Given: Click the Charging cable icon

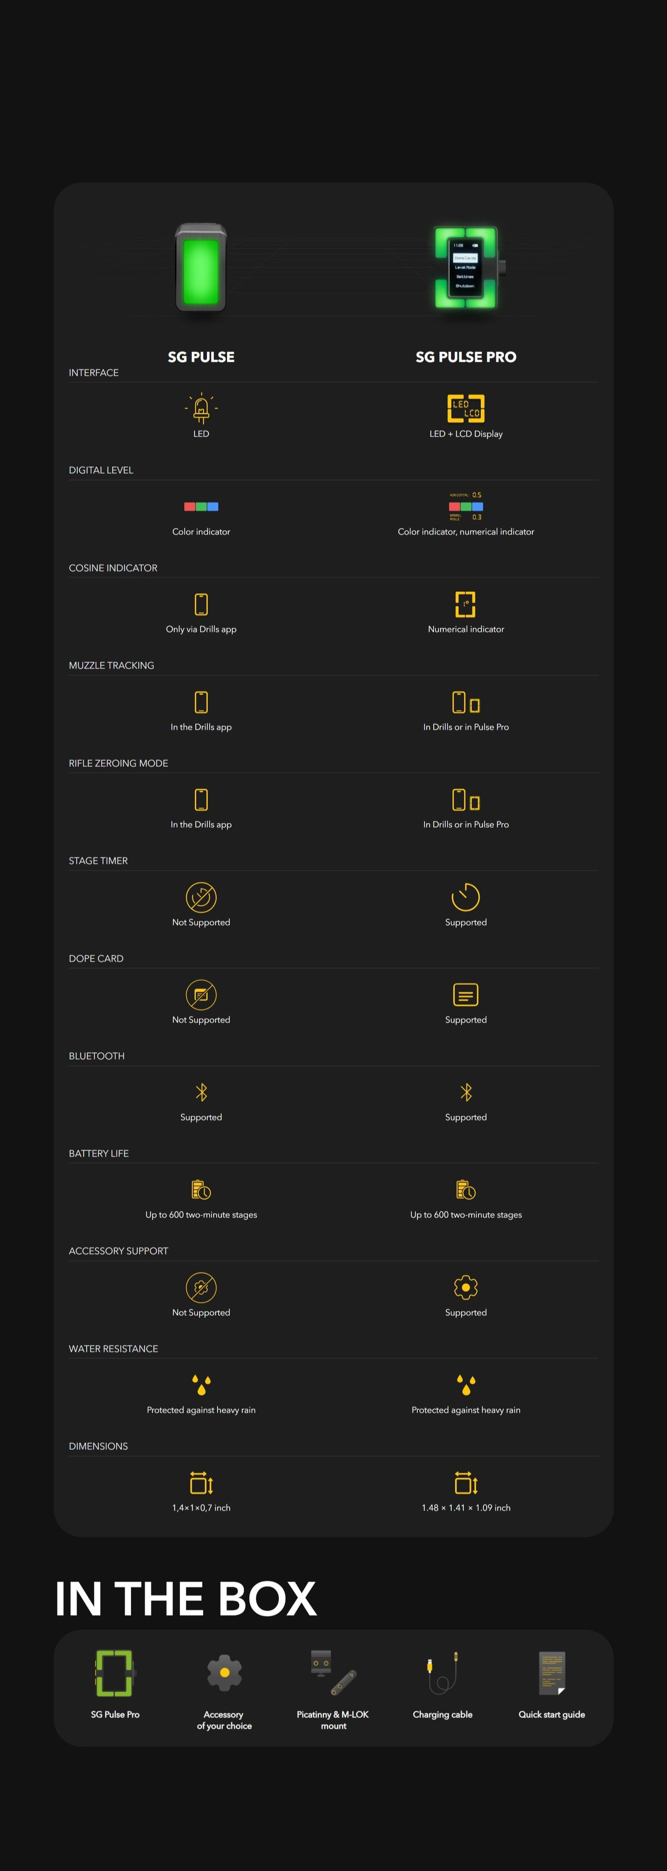Looking at the screenshot, I should point(443,1673).
